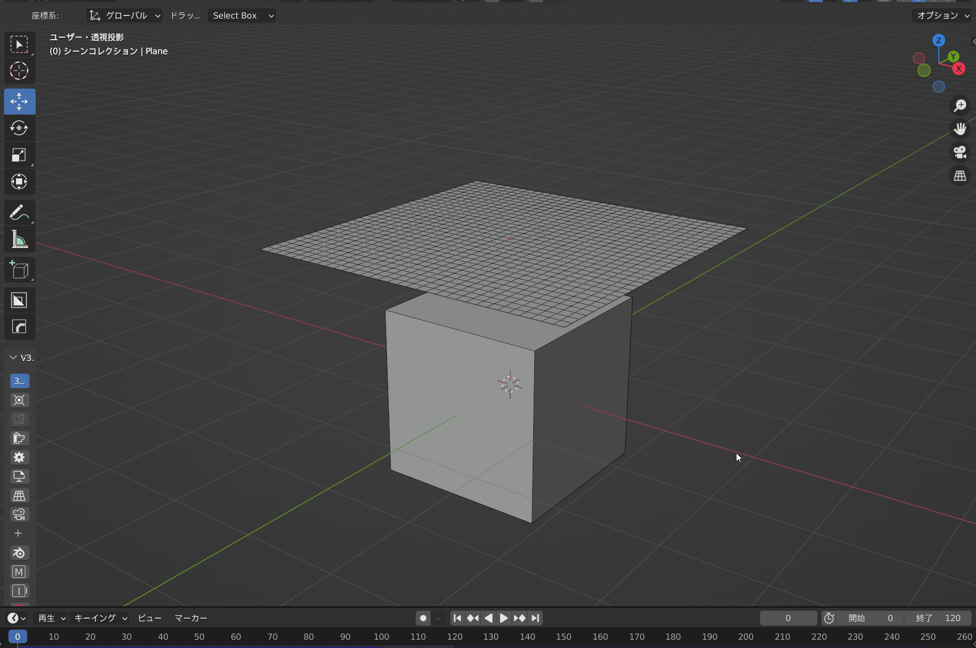Click the blue frame 0 playhead marker
The height and width of the screenshot is (648, 976).
pos(18,637)
